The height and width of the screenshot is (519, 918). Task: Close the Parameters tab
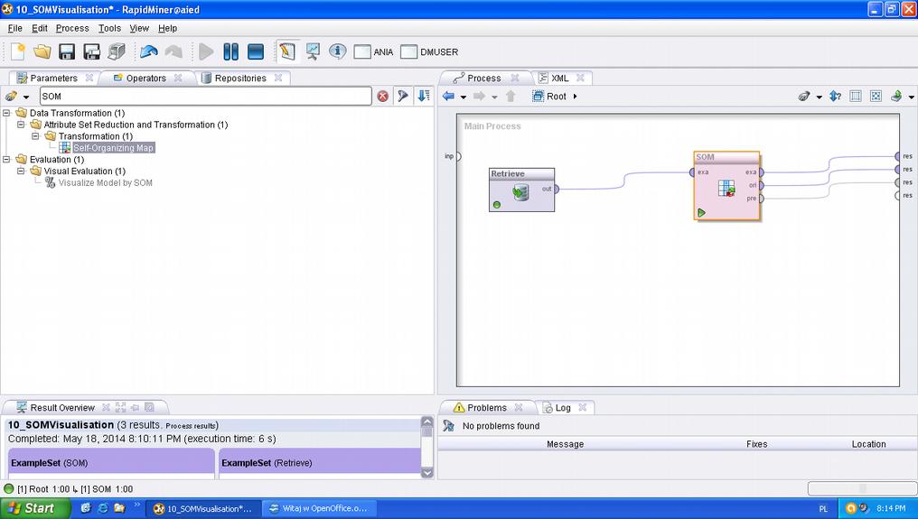coord(89,78)
